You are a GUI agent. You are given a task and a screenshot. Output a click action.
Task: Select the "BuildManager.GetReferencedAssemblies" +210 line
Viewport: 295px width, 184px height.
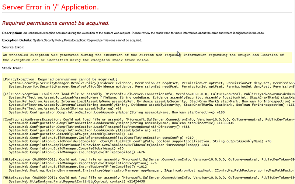click(101, 138)
